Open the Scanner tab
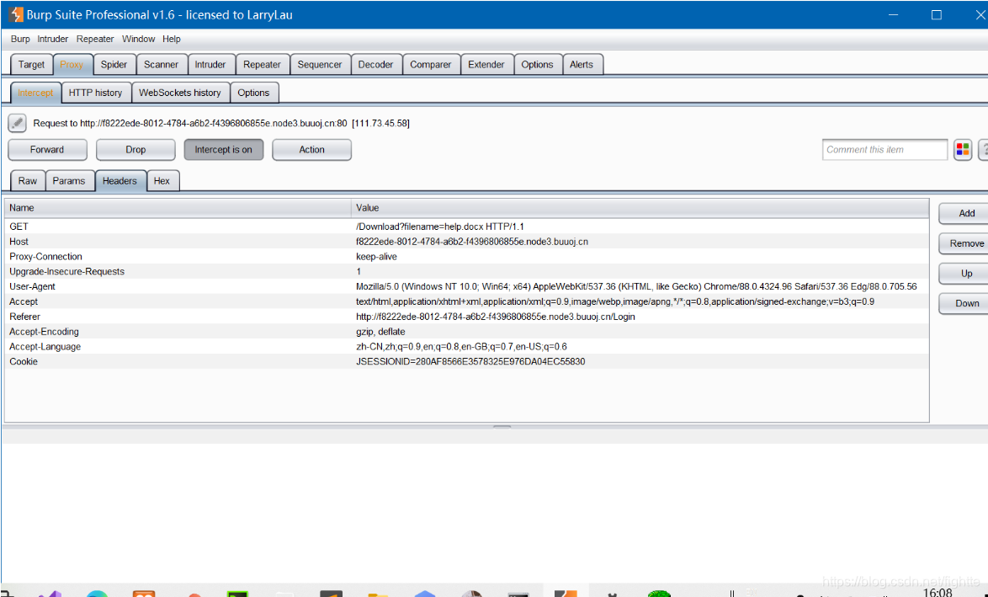The width and height of the screenshot is (988, 597). click(162, 64)
